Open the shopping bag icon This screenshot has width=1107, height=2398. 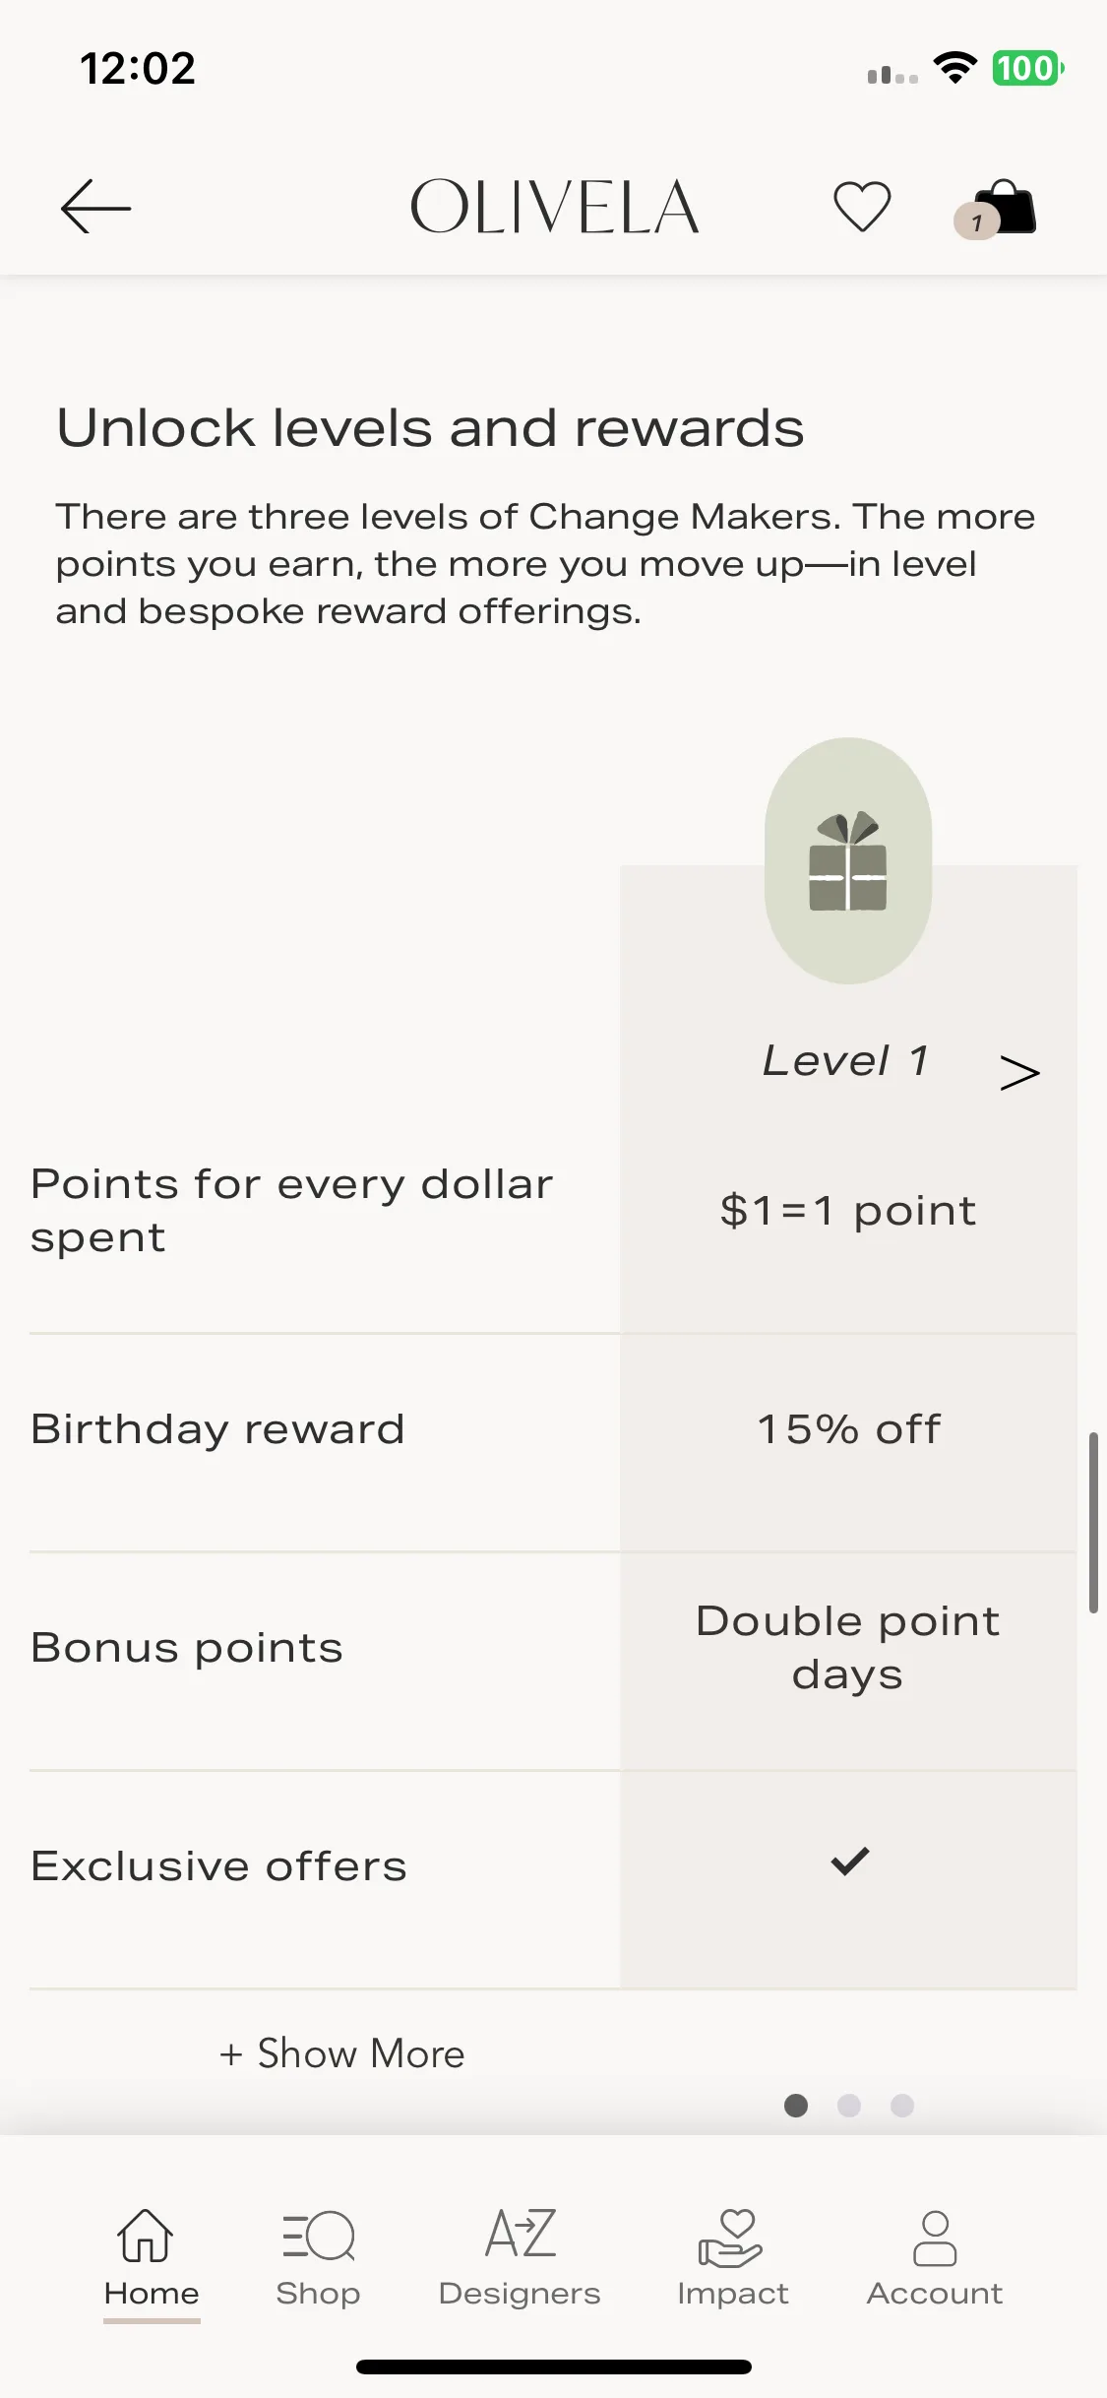pyautogui.click(x=1006, y=207)
